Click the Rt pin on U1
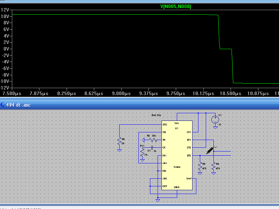 click(164, 140)
